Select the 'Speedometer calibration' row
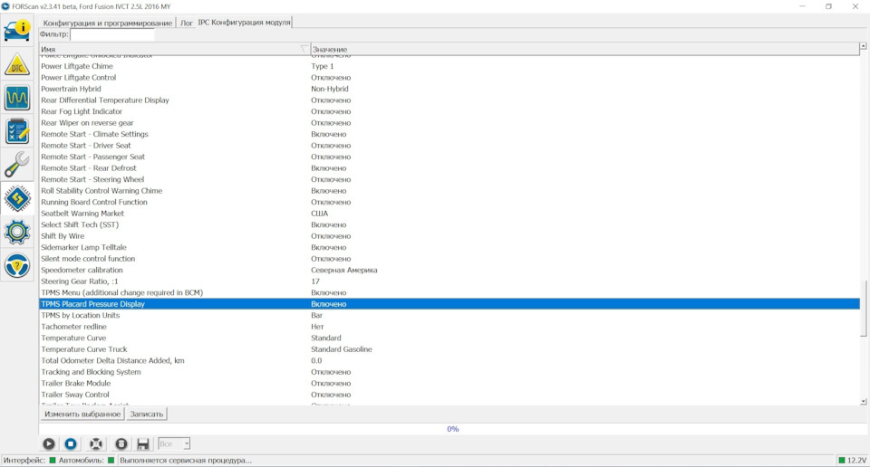Screen dimensions: 870x467 click(x=449, y=270)
